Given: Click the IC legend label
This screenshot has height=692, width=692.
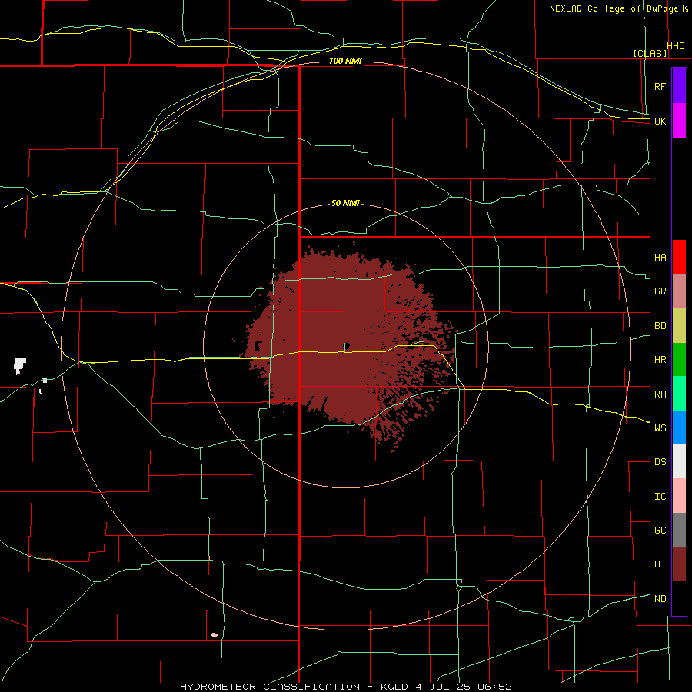Looking at the screenshot, I should click(660, 497).
